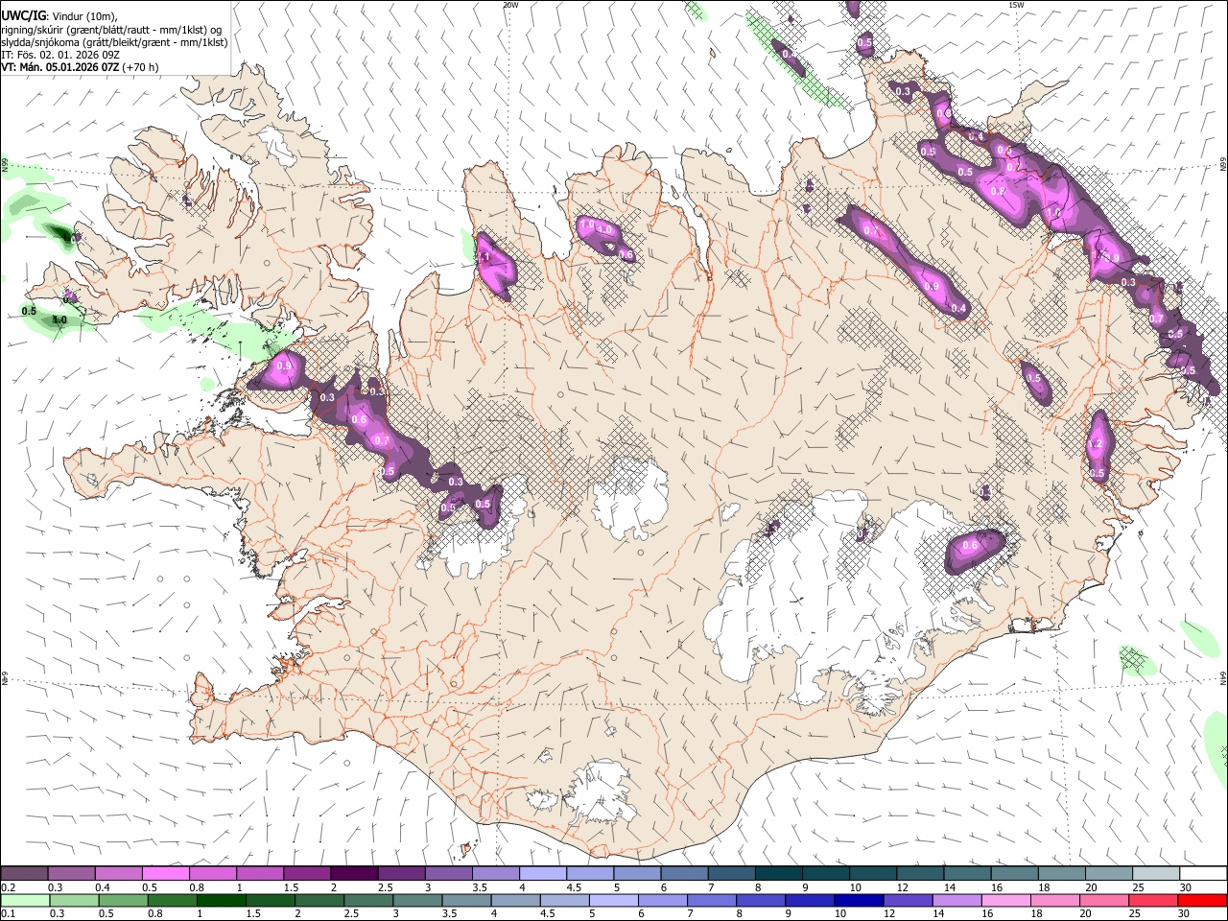Click the darkest green swatch labeled 1, lower scale

pos(221,900)
